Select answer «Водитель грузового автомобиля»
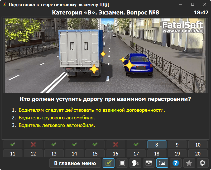211x170 pixels. [x=57, y=118]
